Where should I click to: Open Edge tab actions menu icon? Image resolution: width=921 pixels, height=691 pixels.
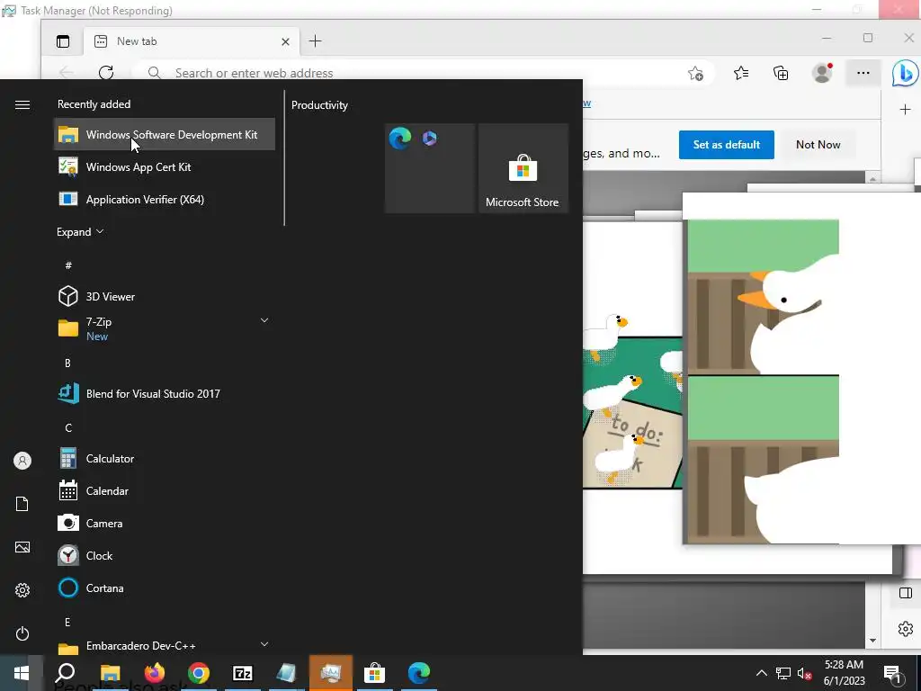click(x=63, y=41)
